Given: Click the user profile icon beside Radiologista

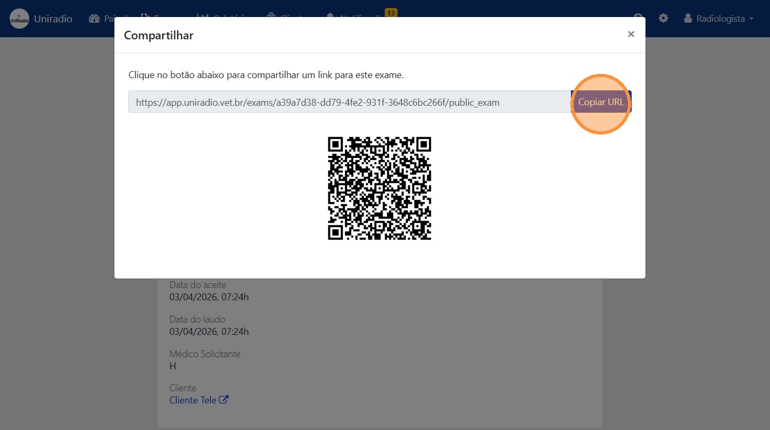Looking at the screenshot, I should (688, 19).
